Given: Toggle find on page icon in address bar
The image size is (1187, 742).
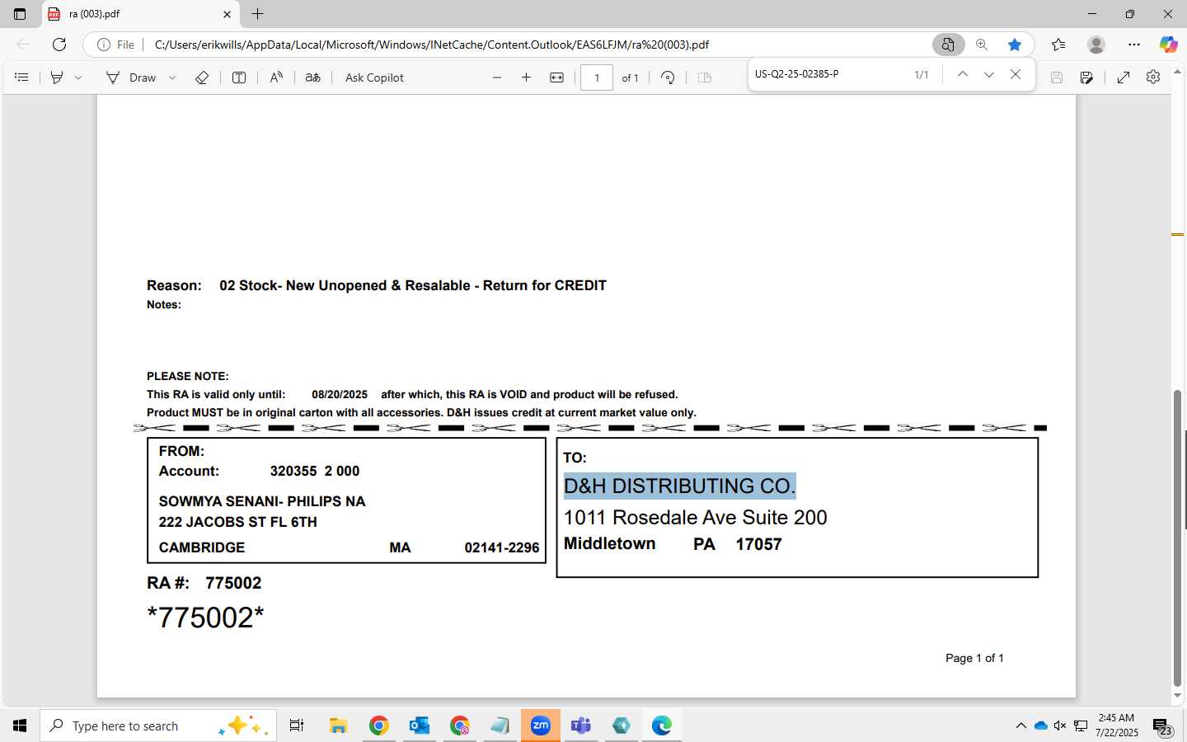Looking at the screenshot, I should click(948, 45).
